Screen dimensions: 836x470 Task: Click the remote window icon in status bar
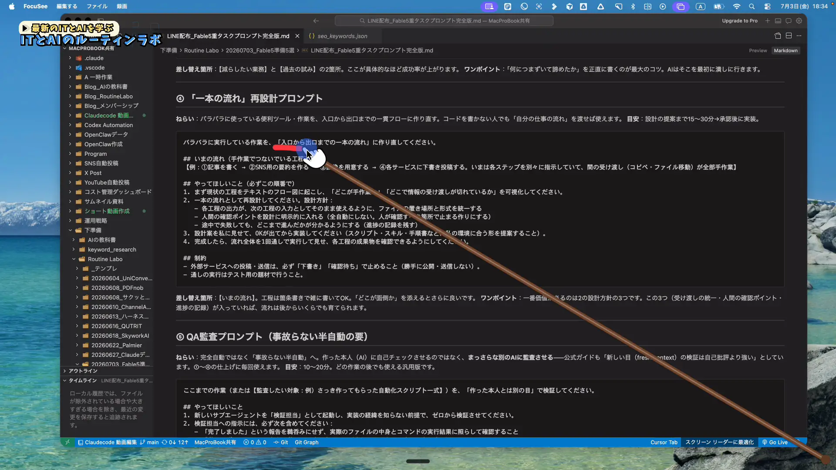[x=67, y=442]
